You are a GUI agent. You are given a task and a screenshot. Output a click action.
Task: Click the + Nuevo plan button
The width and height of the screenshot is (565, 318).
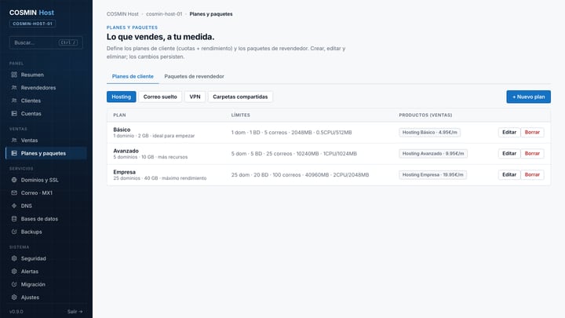pyautogui.click(x=528, y=97)
